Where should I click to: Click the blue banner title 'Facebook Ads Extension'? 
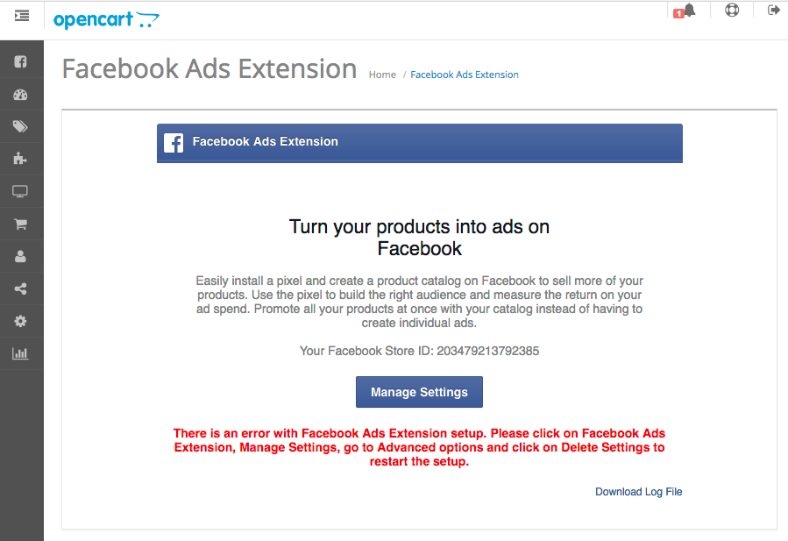266,142
